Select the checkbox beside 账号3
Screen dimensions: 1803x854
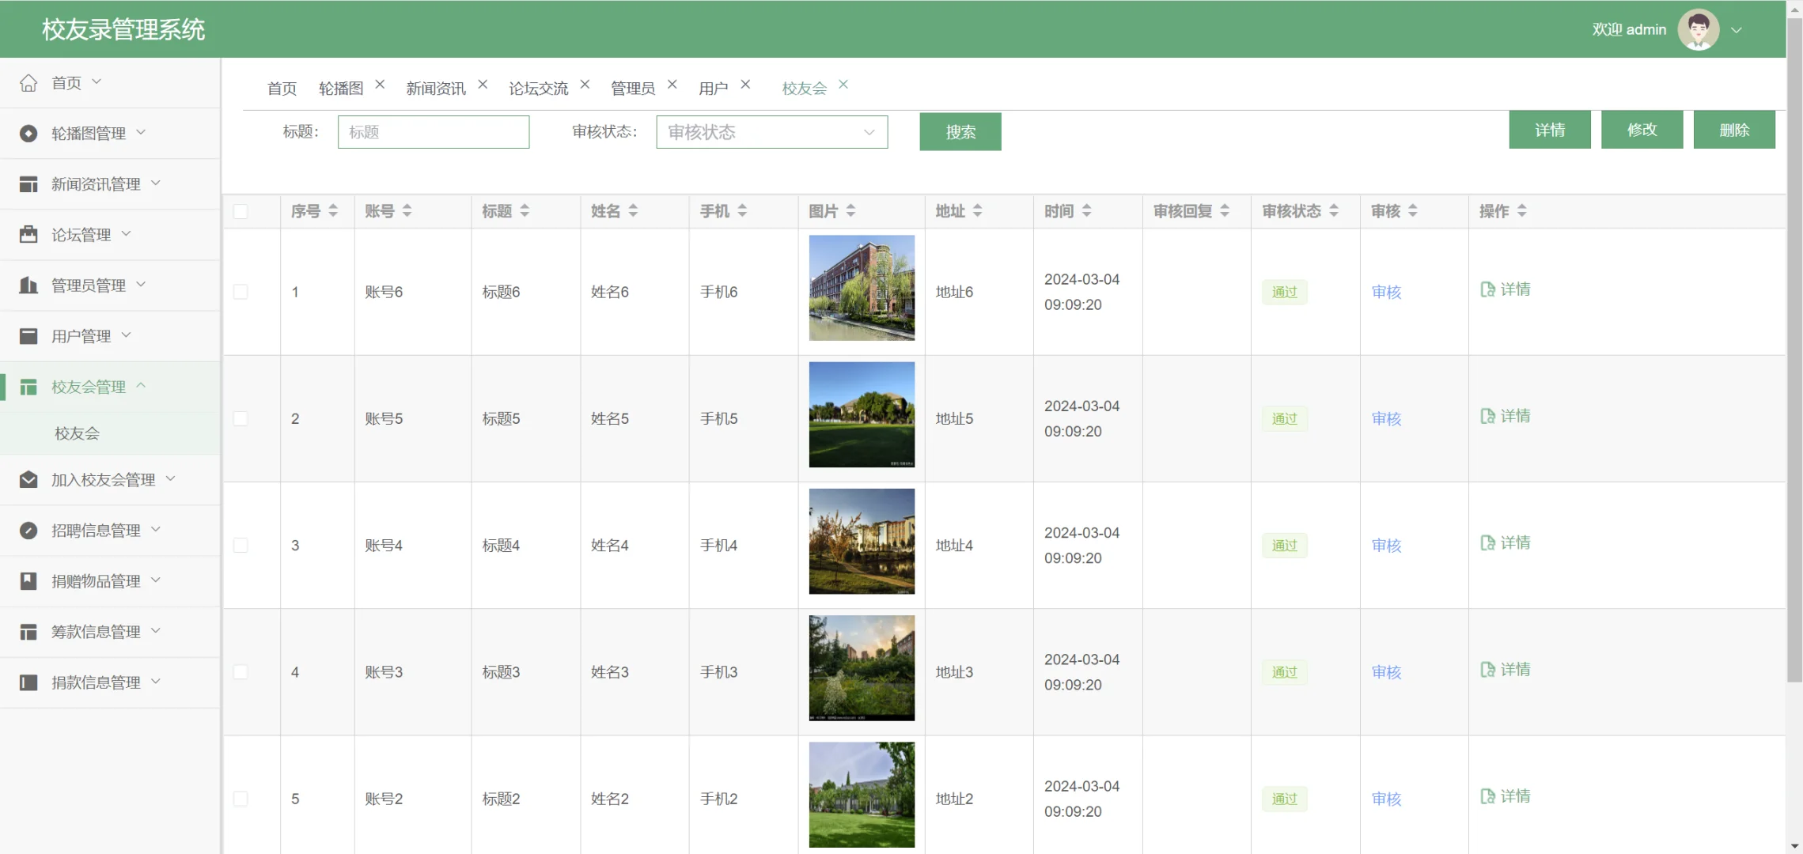tap(241, 671)
